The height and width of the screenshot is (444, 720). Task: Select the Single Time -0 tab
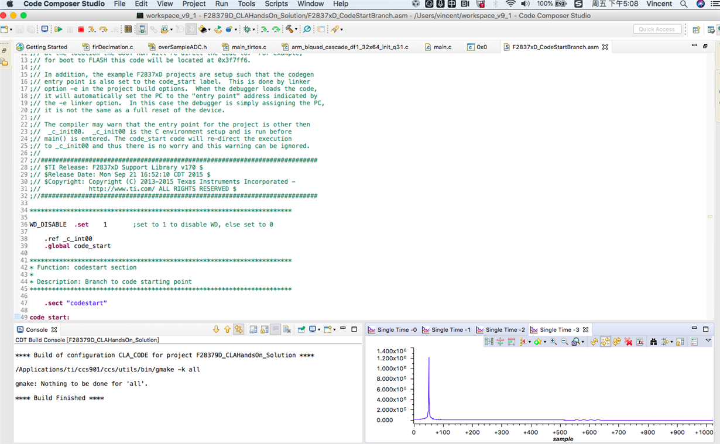(x=392, y=330)
